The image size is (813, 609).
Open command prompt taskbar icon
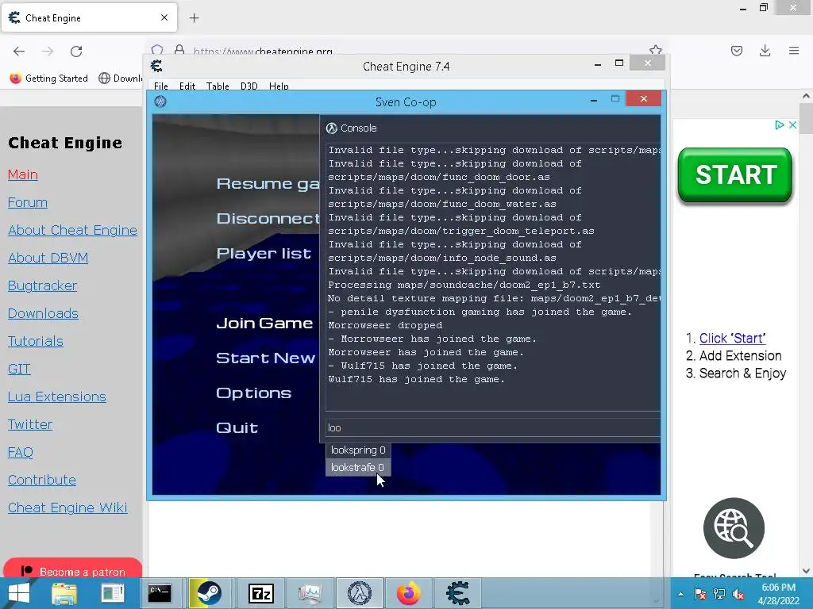coord(159,593)
